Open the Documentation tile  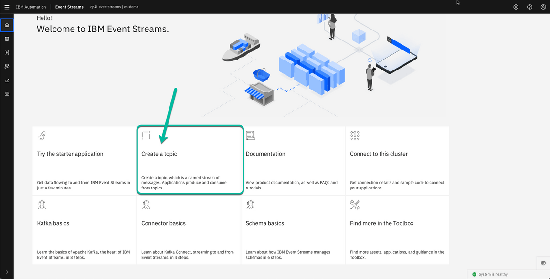(x=294, y=159)
